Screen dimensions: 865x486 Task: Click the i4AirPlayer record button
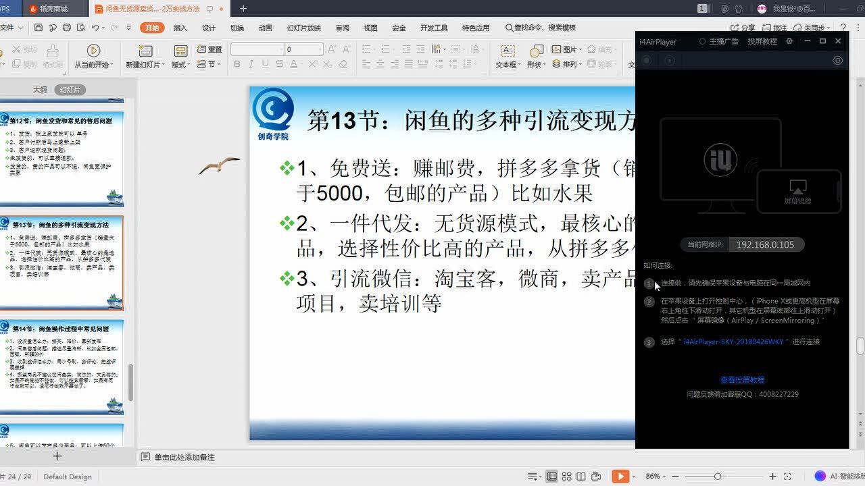pyautogui.click(x=647, y=61)
